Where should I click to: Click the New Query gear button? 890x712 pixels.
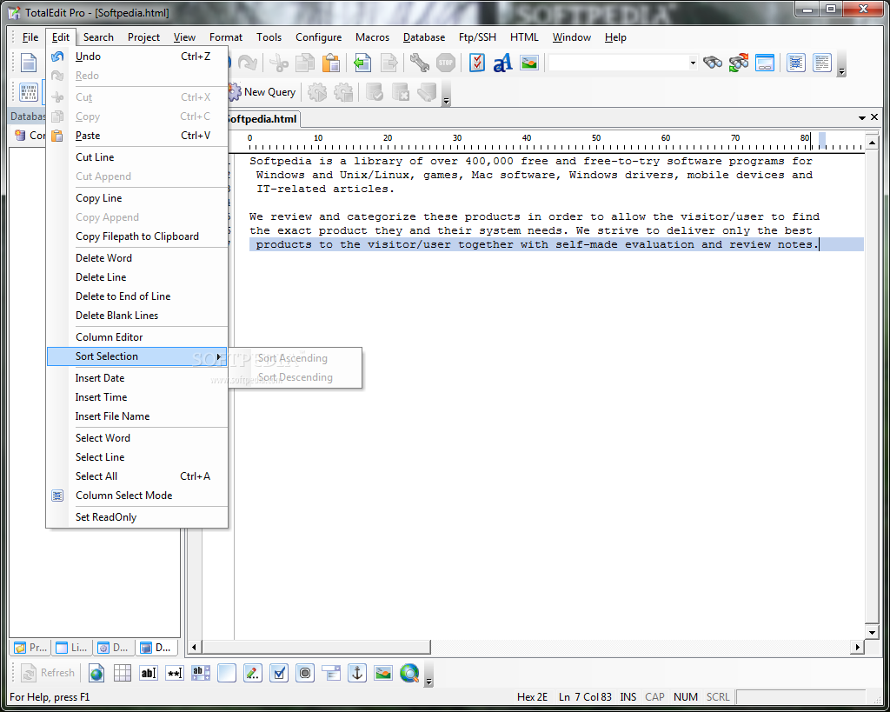click(262, 92)
